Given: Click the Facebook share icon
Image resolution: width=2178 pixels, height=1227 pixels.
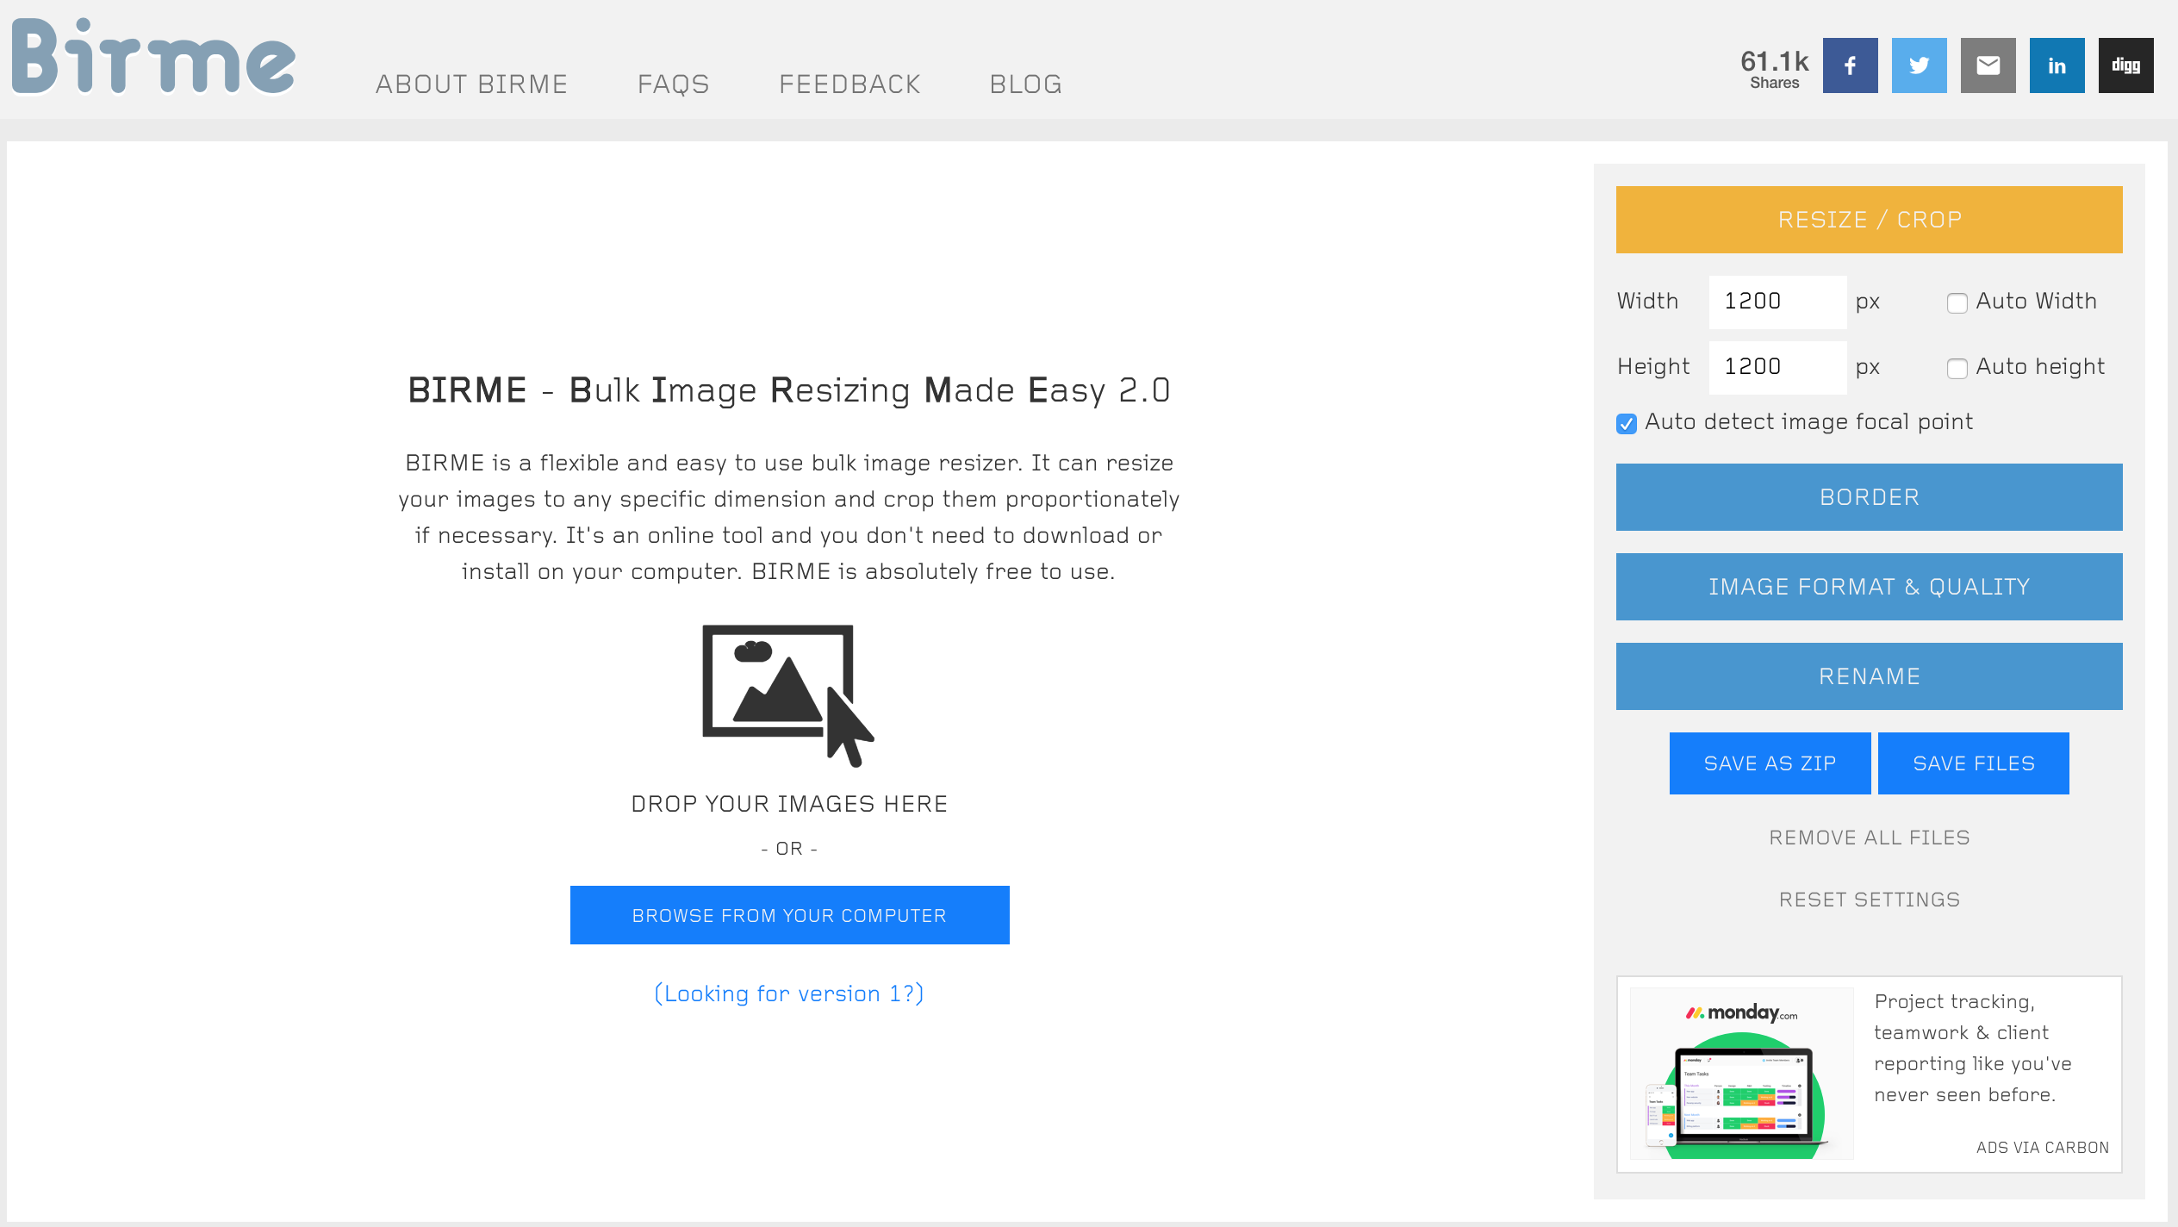Looking at the screenshot, I should pos(1850,65).
